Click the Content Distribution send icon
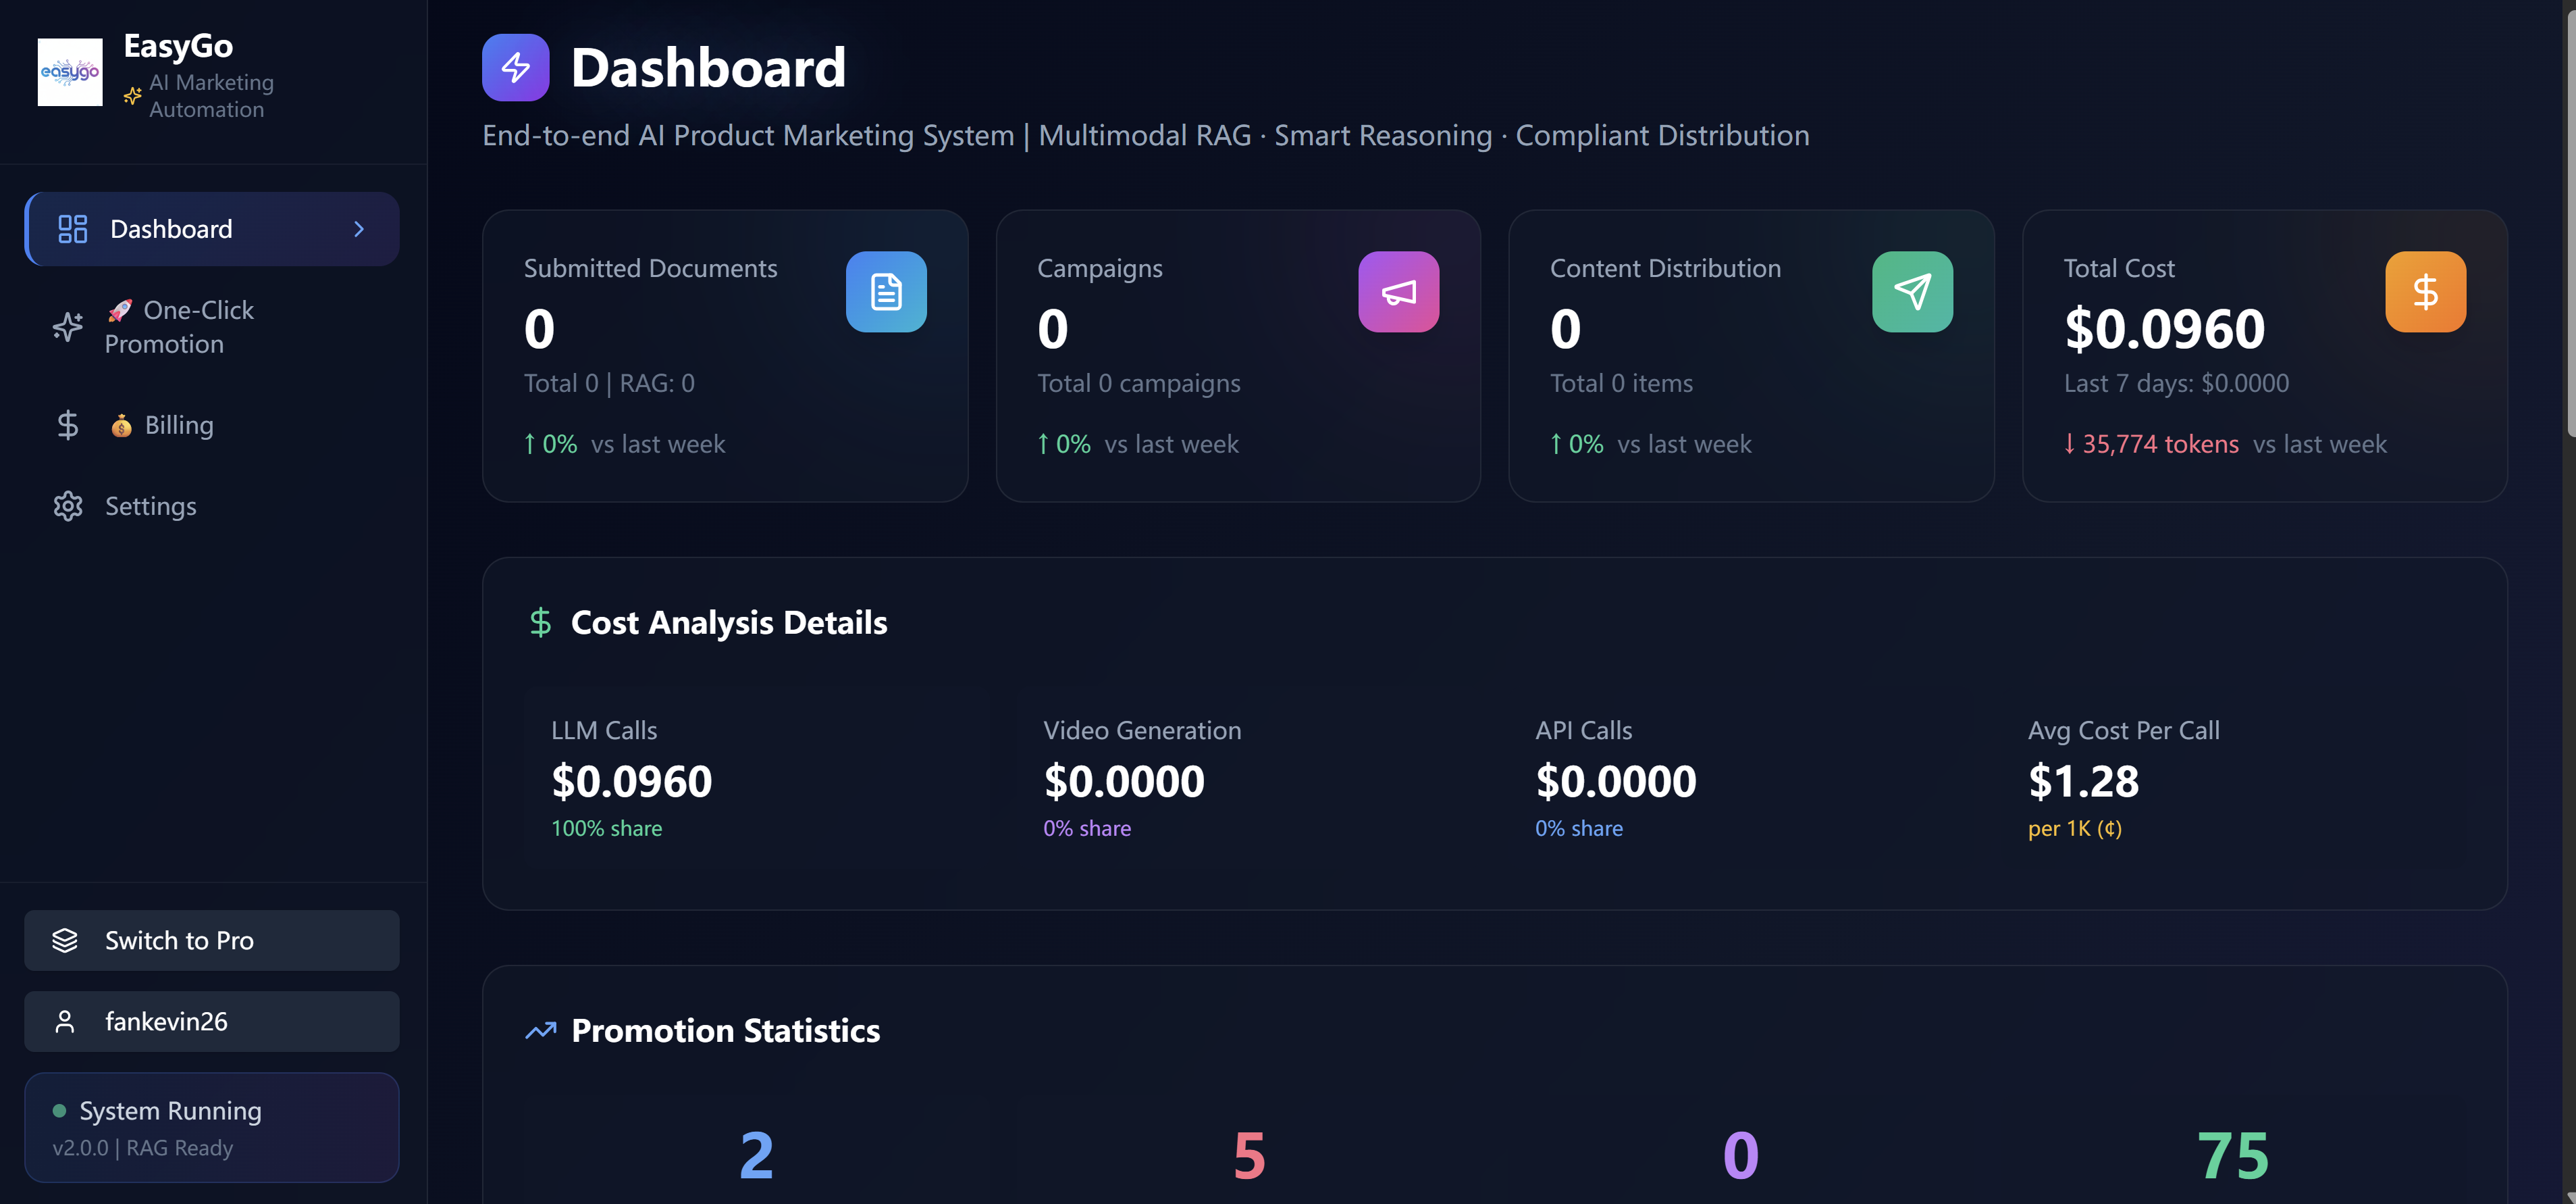The image size is (2576, 1204). (x=1912, y=291)
